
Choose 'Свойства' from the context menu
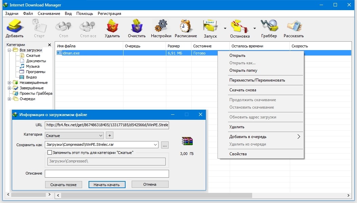[238, 154]
